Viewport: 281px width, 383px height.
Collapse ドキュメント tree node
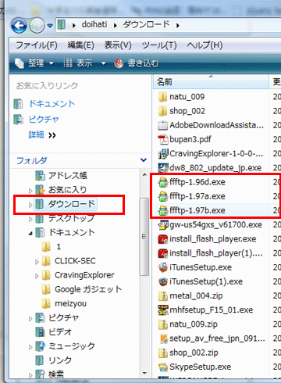click(x=30, y=234)
